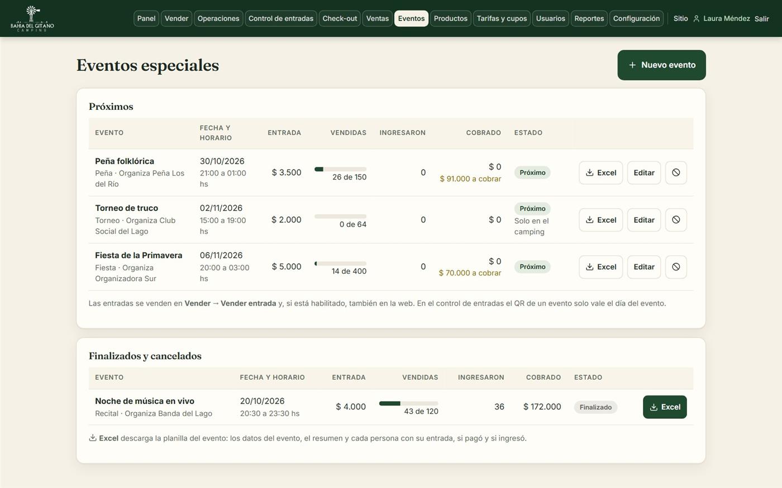The width and height of the screenshot is (782, 488).
Task: Download Excel for Peña folklórica
Action: point(600,173)
